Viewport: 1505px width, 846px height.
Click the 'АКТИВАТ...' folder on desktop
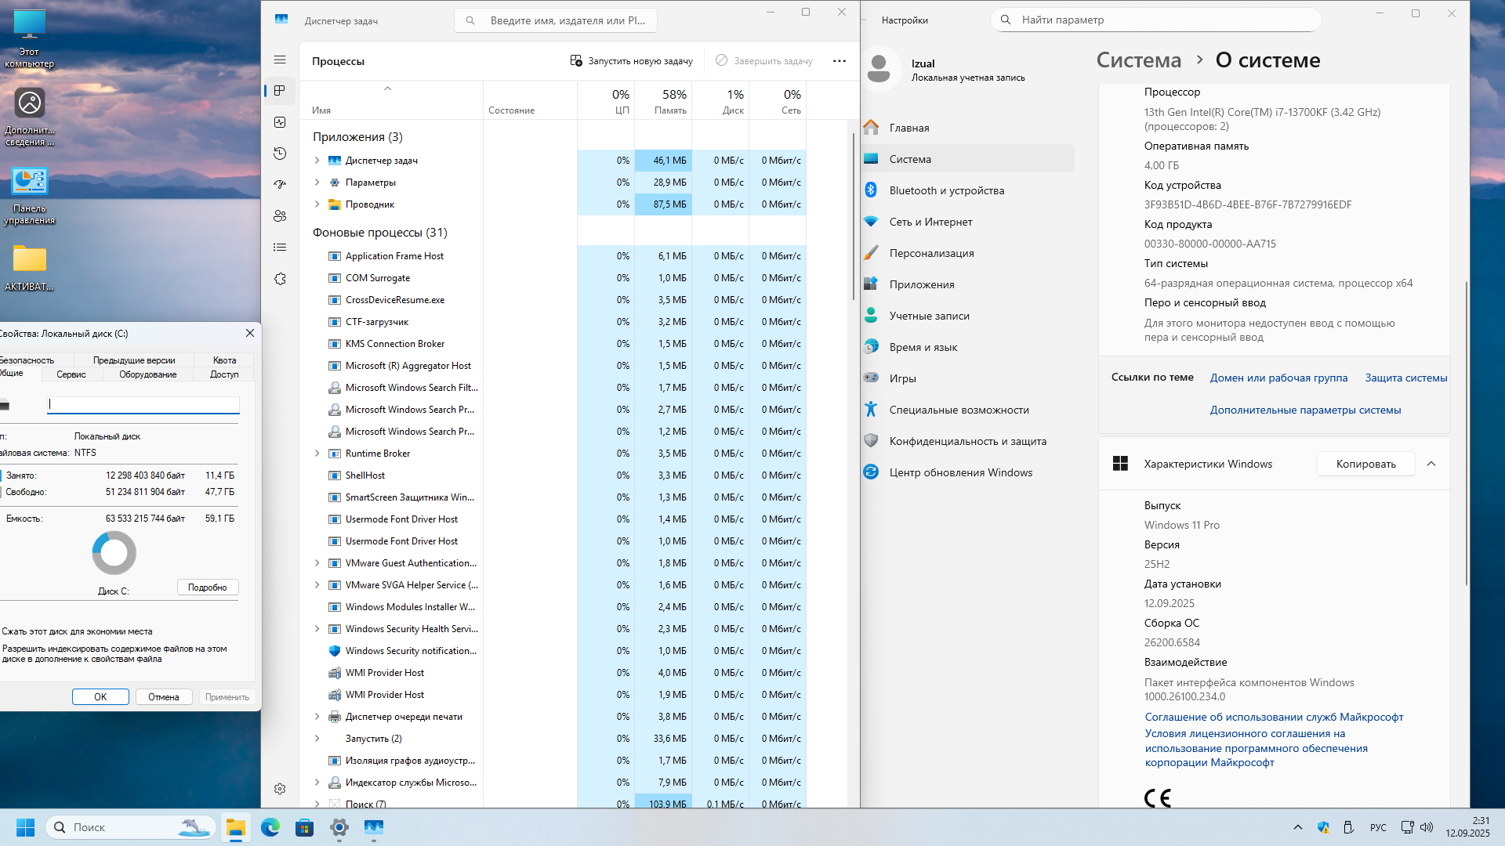click(x=29, y=268)
